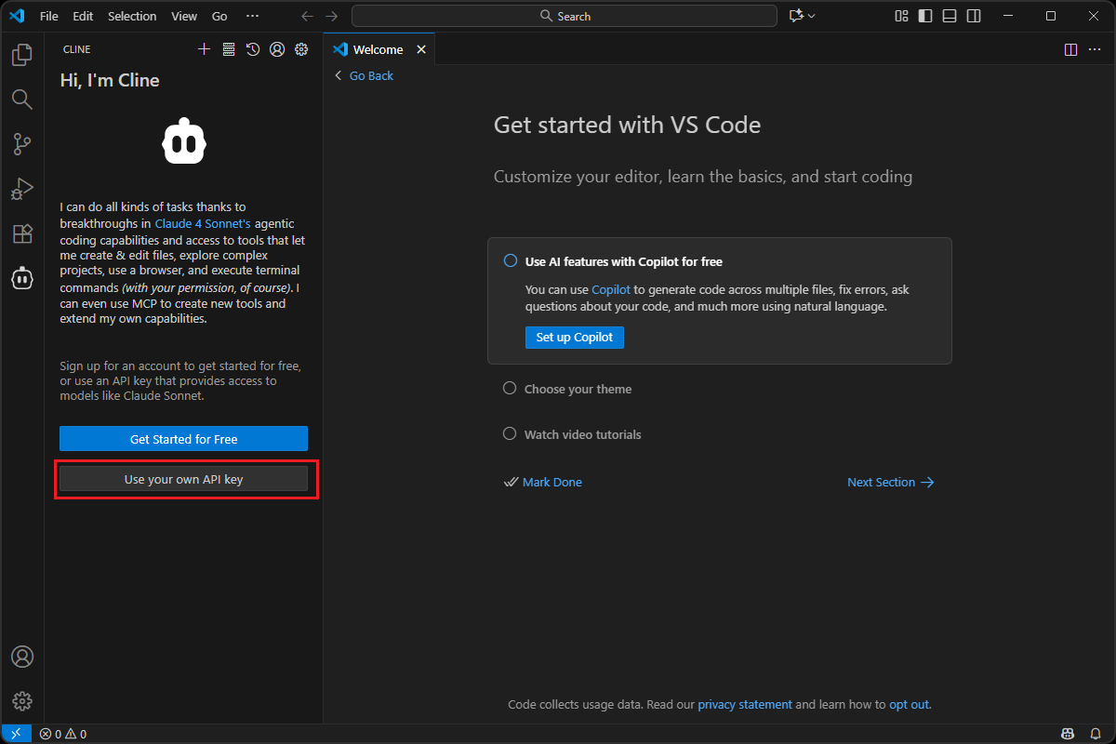Open the Selection menu
Image resolution: width=1116 pixels, height=744 pixels.
coord(132,16)
